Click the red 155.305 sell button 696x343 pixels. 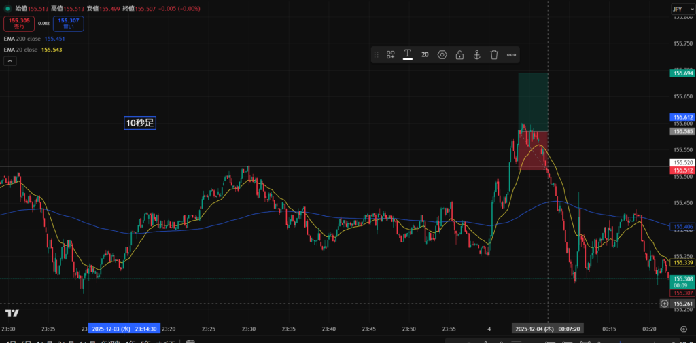tap(18, 24)
